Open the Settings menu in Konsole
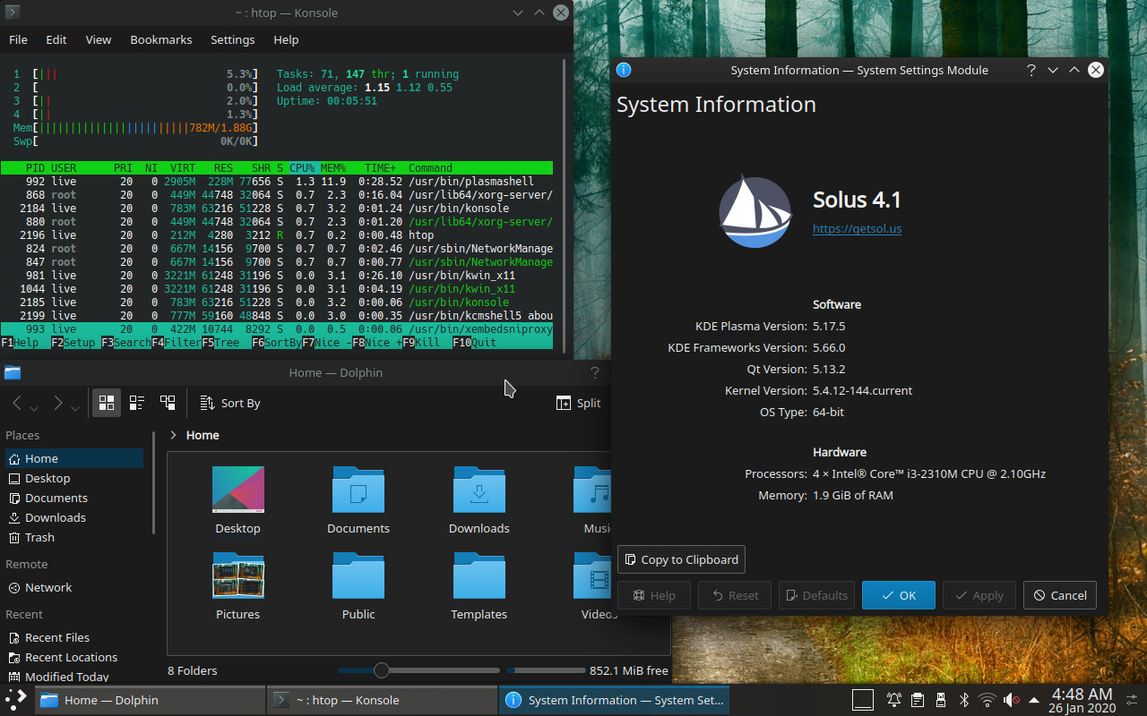The image size is (1147, 716). [x=233, y=39]
